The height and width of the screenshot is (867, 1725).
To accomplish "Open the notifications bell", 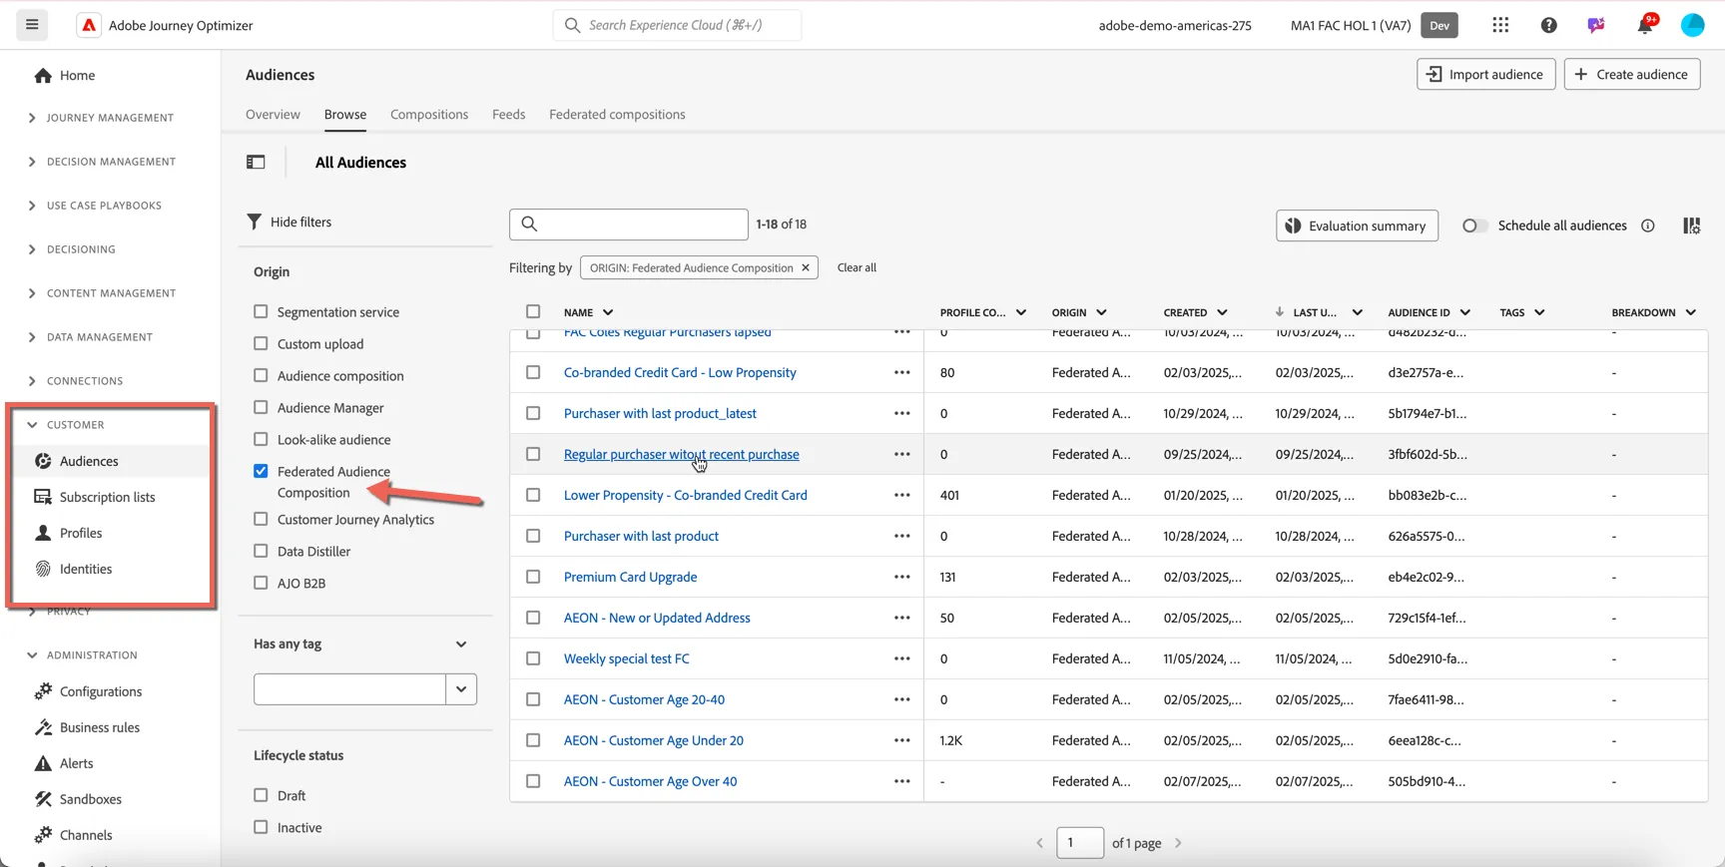I will coord(1645,25).
